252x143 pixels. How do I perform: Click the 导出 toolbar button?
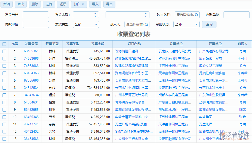tap(109, 4)
